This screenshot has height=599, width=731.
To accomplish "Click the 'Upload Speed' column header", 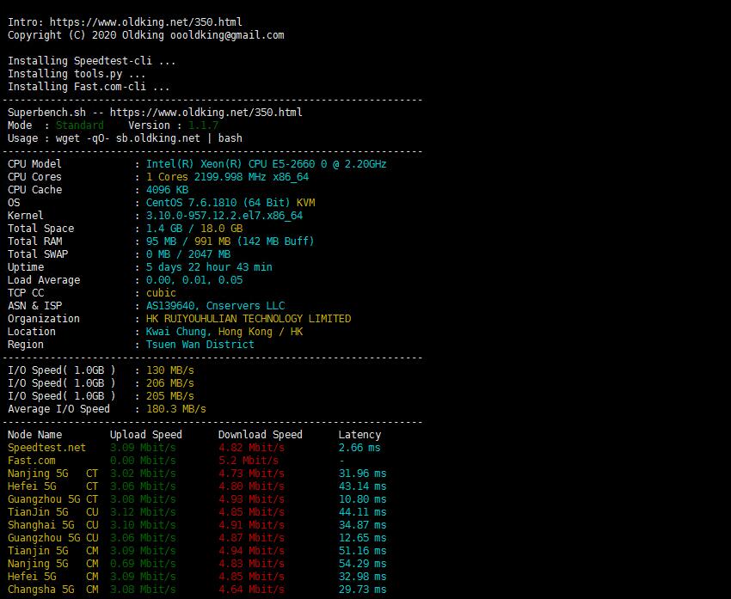I will click(x=145, y=435).
